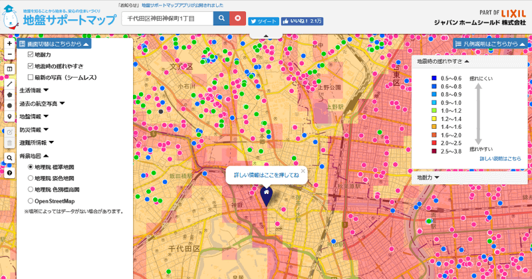Image resolution: width=532 pixels, height=279 pixels.
Task: Select the line drawing tool
Action: click(x=9, y=84)
